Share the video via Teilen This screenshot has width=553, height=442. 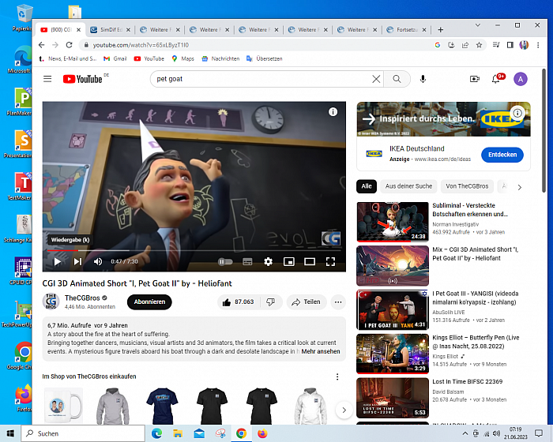(x=307, y=302)
